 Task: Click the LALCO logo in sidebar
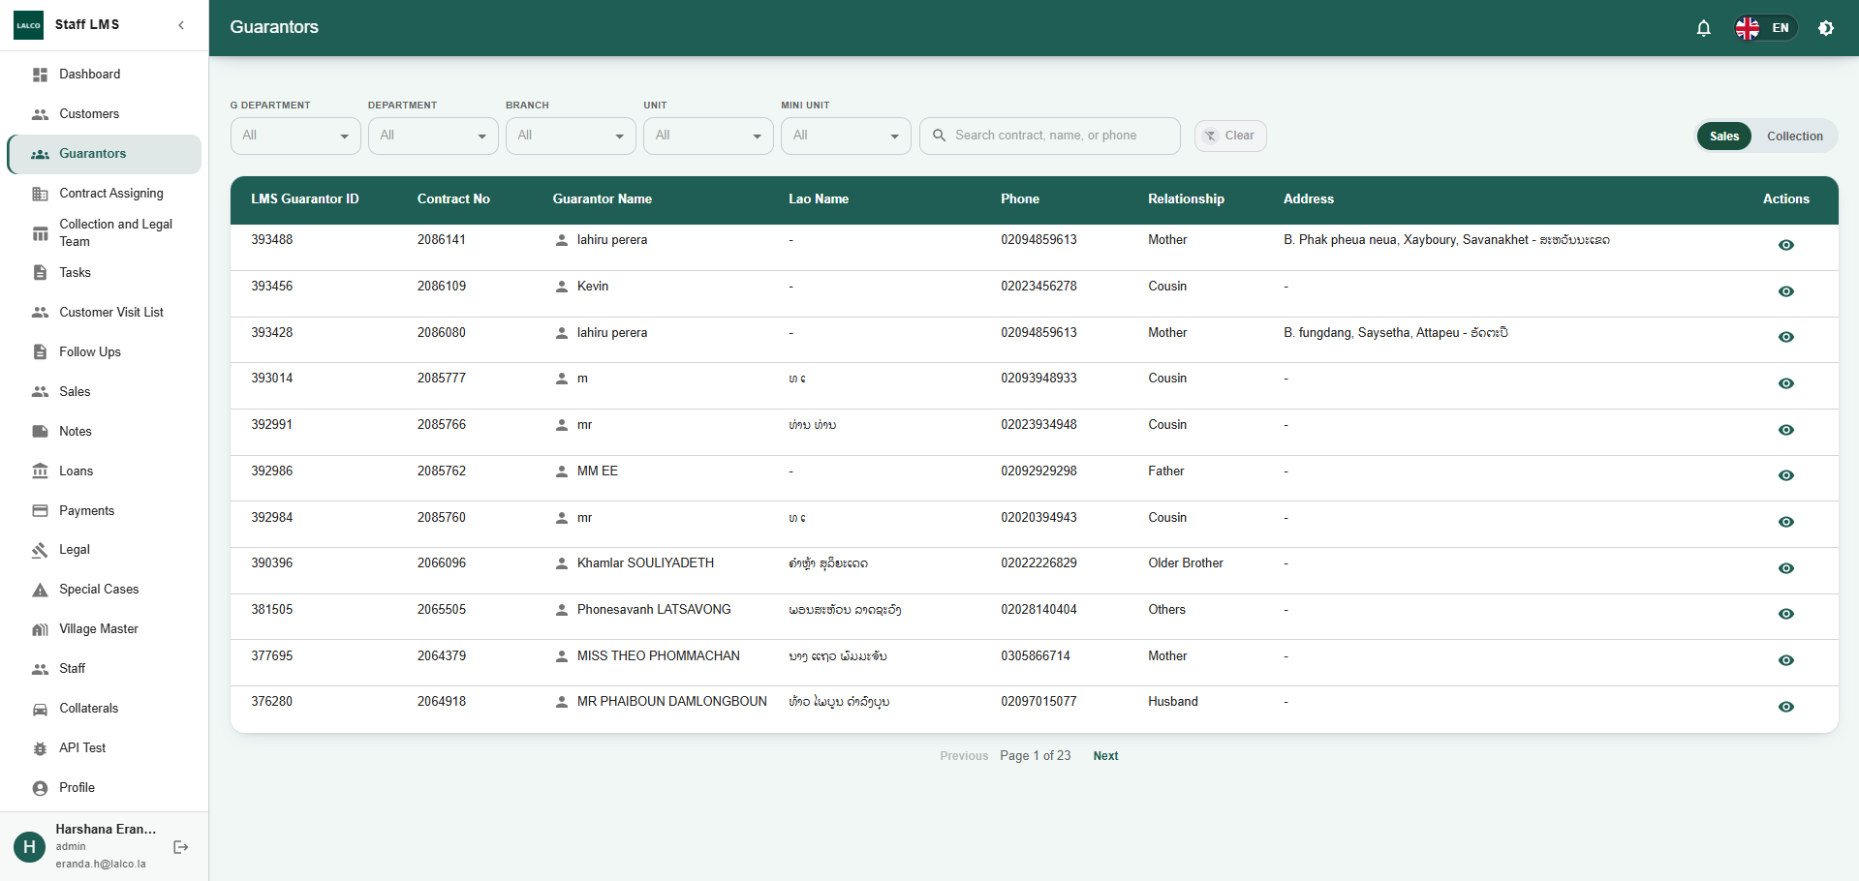pyautogui.click(x=28, y=25)
